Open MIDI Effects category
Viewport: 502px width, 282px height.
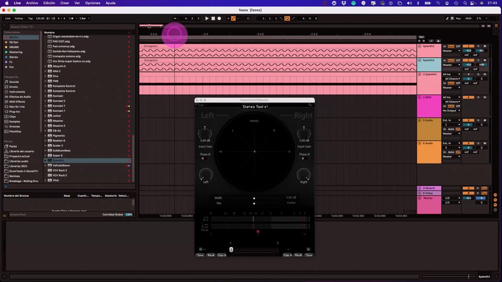tap(17, 102)
